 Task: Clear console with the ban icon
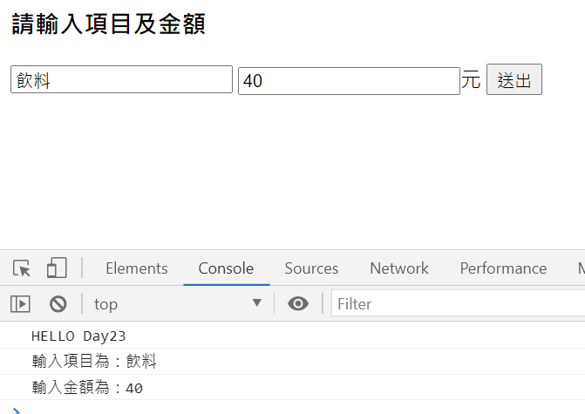58,304
